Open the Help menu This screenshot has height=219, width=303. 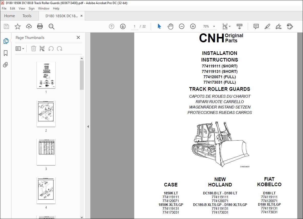56,8
